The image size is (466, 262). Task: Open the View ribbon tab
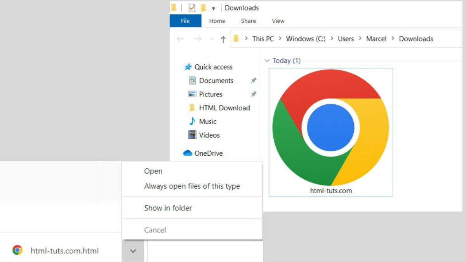pos(278,21)
